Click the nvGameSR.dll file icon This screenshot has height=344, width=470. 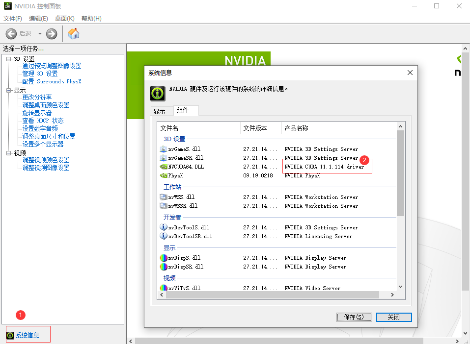pyautogui.click(x=164, y=158)
